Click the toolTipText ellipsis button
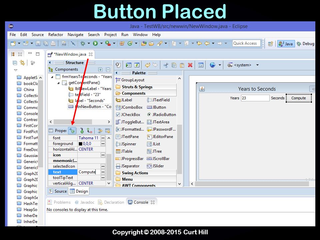The image size is (320, 240). [103, 178]
